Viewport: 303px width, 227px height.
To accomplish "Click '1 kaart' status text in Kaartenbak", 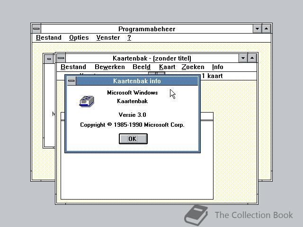I will coord(212,76).
